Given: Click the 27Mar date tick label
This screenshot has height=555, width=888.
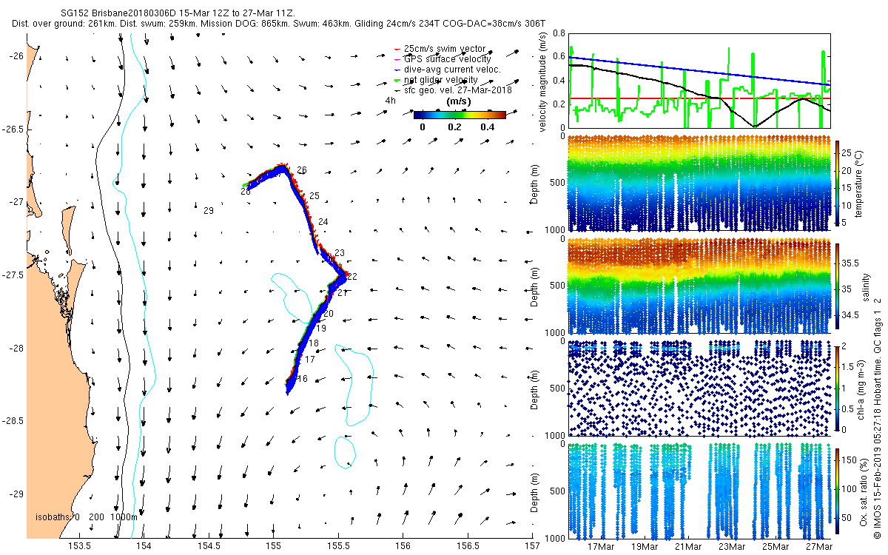Looking at the screenshot, I should (x=819, y=547).
